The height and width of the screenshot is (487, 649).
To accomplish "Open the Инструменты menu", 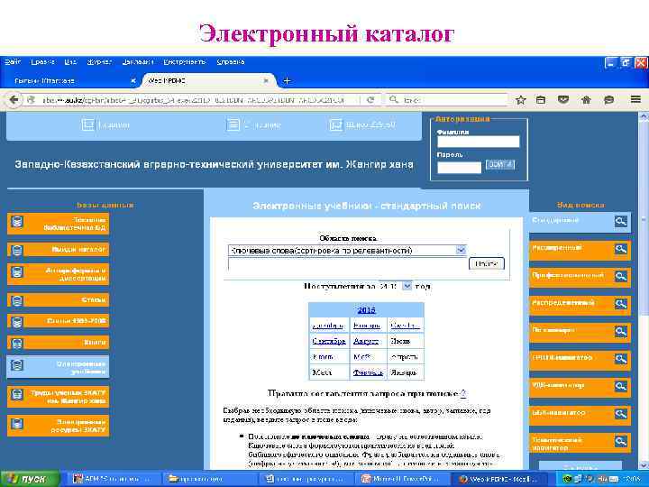I will pyautogui.click(x=185, y=61).
